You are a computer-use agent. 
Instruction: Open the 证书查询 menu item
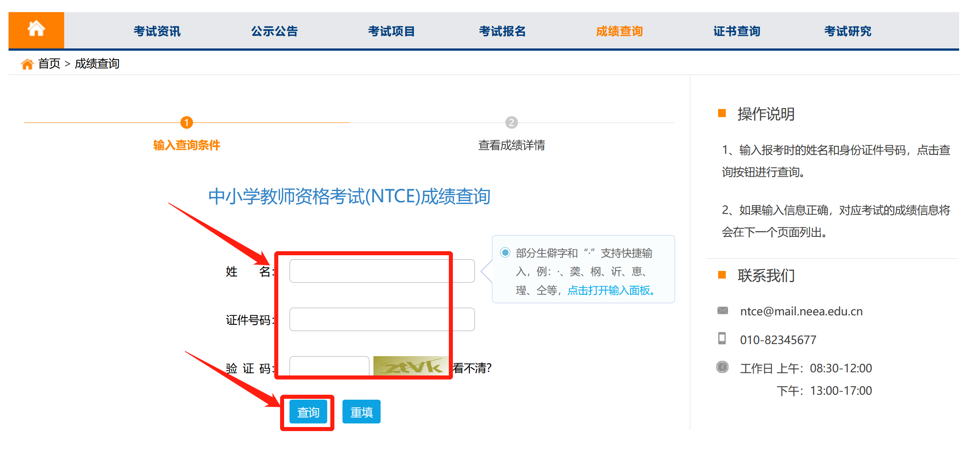(x=737, y=31)
